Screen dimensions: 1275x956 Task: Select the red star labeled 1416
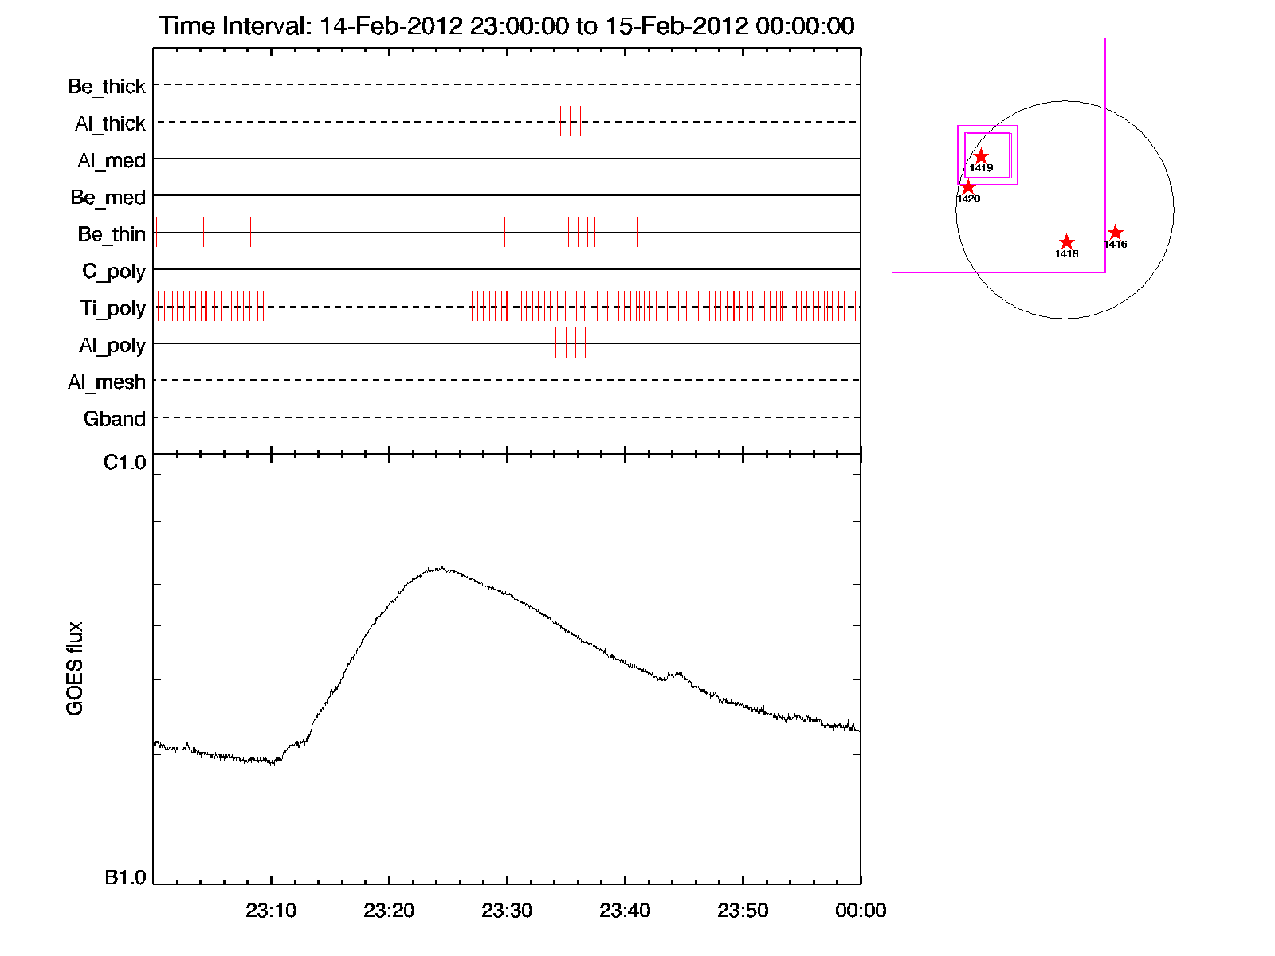1116,233
